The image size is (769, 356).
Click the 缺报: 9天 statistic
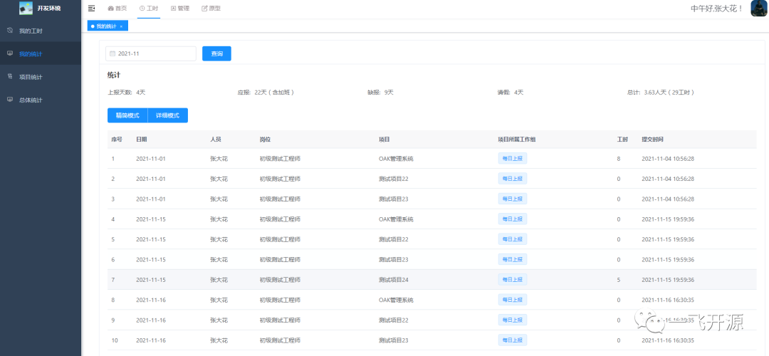(x=380, y=92)
